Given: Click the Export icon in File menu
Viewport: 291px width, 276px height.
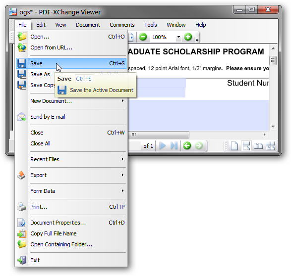Looking at the screenshot, I should click(x=21, y=175).
